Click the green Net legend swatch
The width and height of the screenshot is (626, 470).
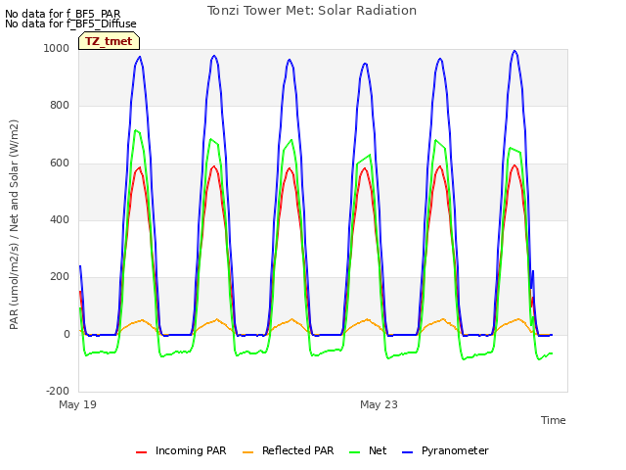(x=354, y=452)
